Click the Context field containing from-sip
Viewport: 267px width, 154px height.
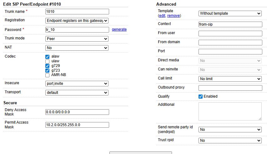click(x=230, y=24)
